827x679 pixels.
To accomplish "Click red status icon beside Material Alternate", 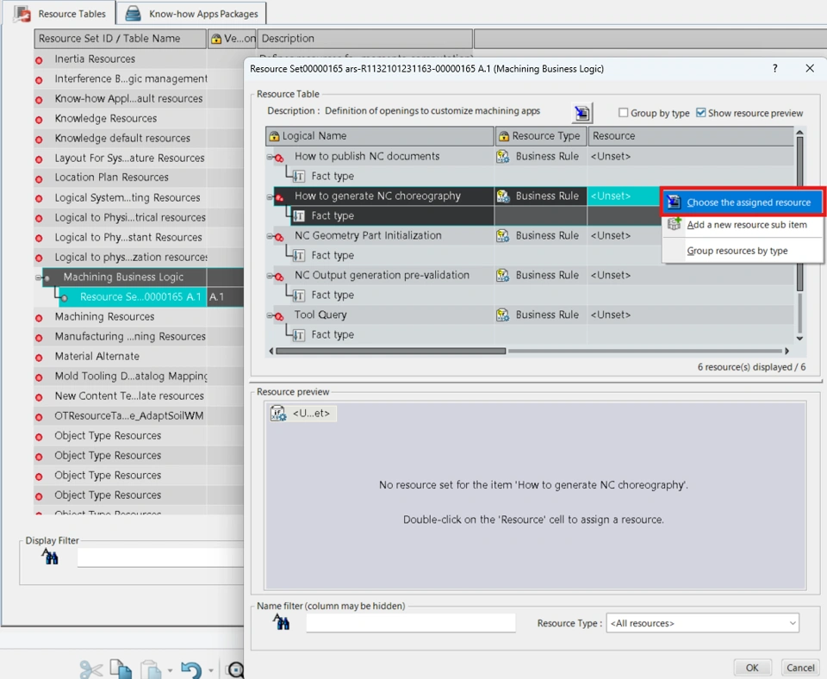I will [39, 358].
